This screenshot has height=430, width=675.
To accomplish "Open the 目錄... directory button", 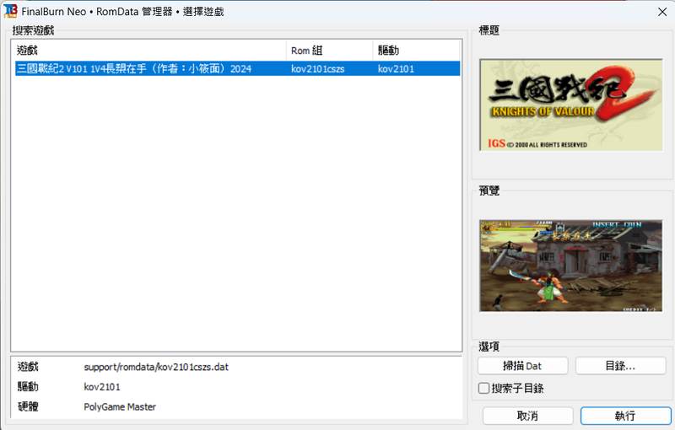I will click(x=620, y=366).
